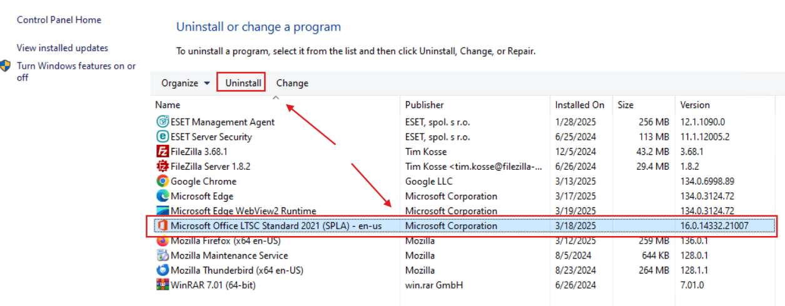Click the Uninstall toolbar button
The height and width of the screenshot is (306, 785).
tap(243, 83)
